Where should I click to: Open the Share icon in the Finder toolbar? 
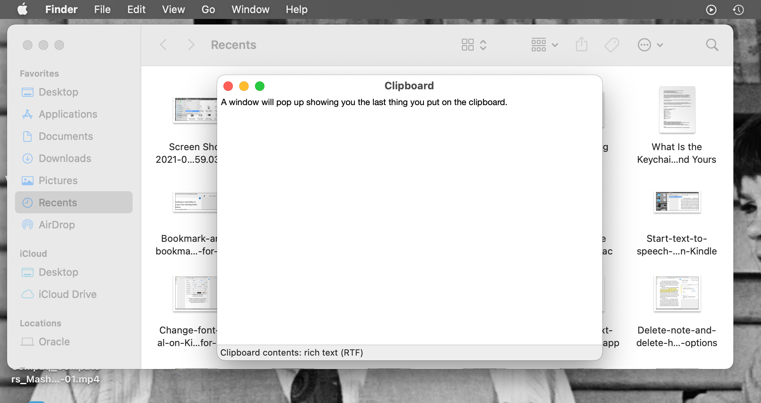(x=581, y=44)
